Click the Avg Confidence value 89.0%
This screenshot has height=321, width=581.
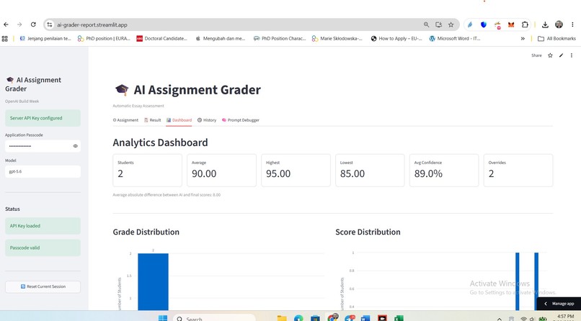pos(428,173)
